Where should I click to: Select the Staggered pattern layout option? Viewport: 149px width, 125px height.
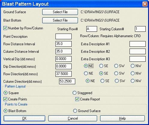point(74,93)
